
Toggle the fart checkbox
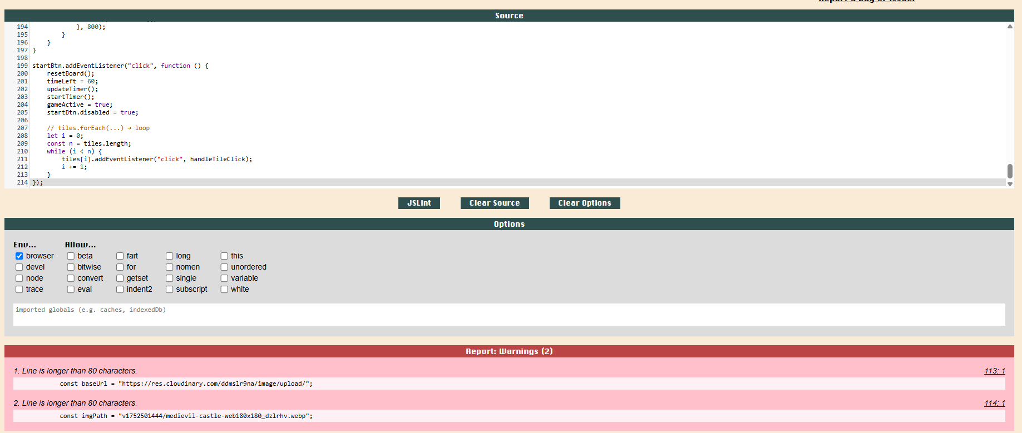[120, 256]
